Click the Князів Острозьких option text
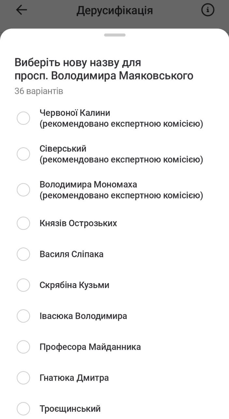 [78, 223]
